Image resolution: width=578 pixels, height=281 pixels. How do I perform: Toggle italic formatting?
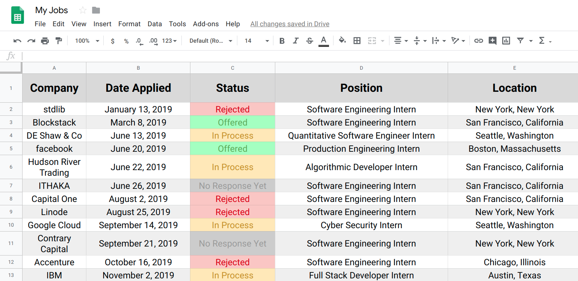pos(296,41)
